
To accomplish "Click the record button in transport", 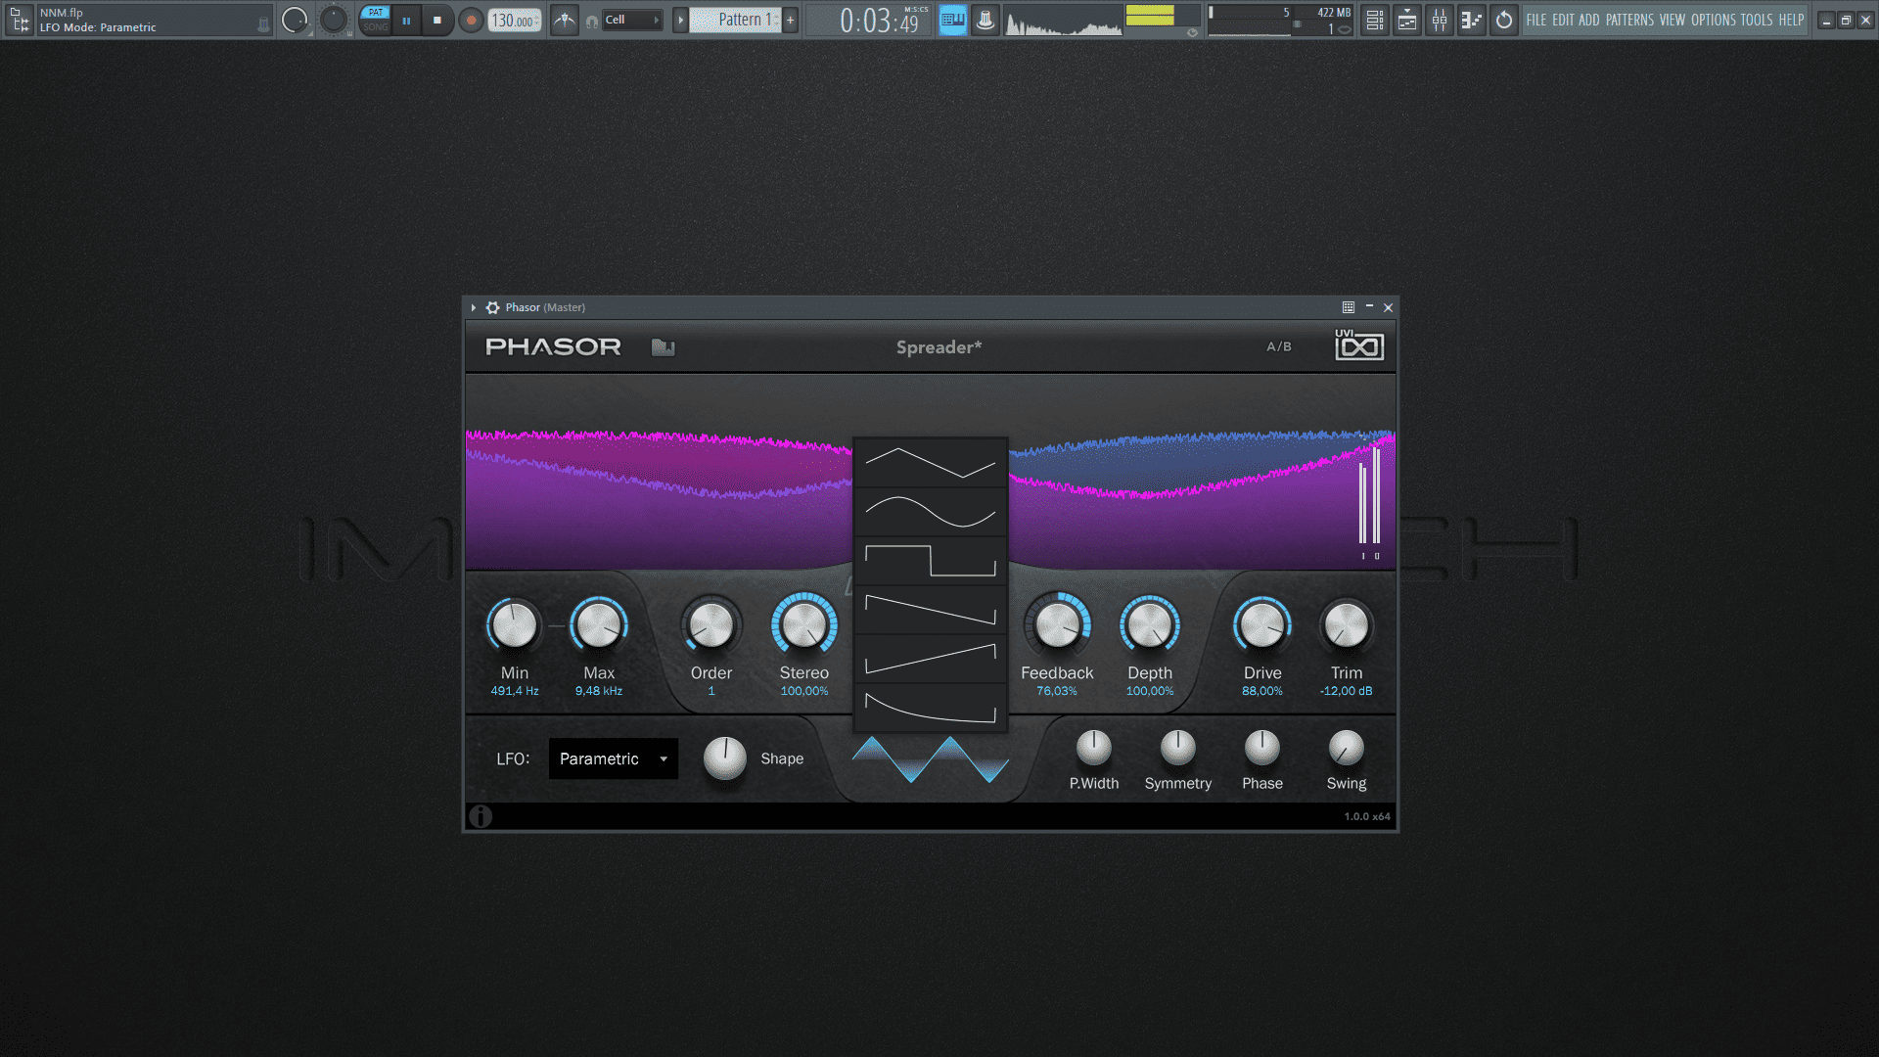I will (x=471, y=20).
